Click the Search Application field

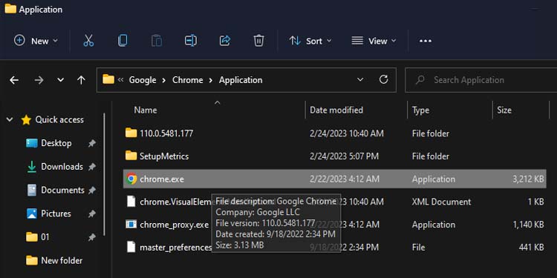pyautogui.click(x=481, y=80)
